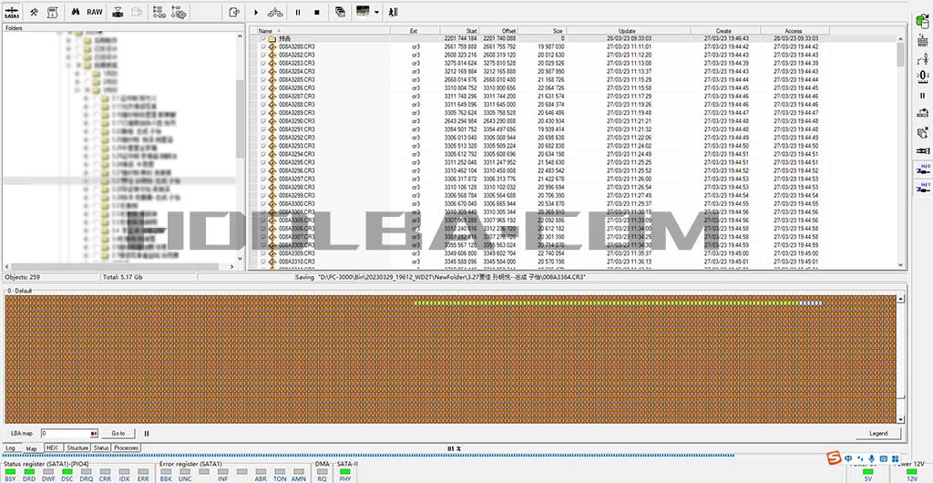Click the pause icon in right sidebar
Image resolution: width=933 pixels, height=483 pixels.
click(x=923, y=95)
